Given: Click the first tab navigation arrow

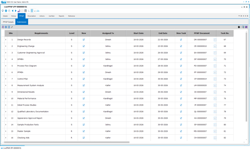Looking at the screenshot, I should pyautogui.click(x=241, y=16).
